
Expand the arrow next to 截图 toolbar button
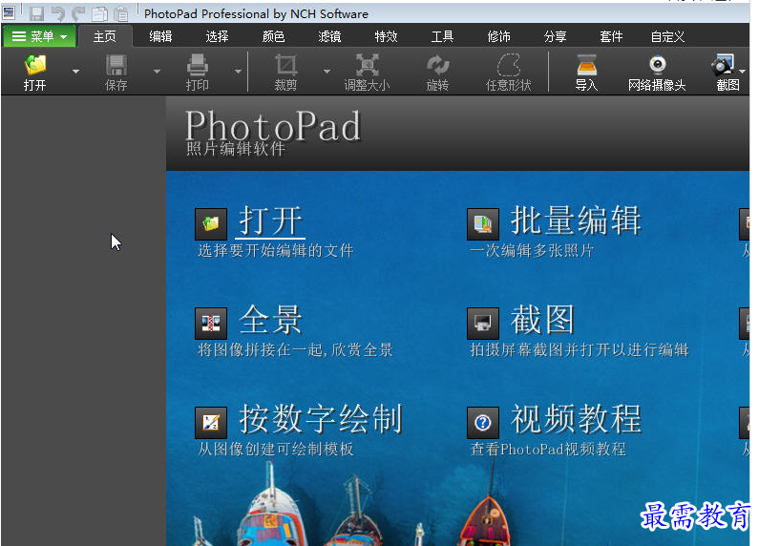[742, 72]
